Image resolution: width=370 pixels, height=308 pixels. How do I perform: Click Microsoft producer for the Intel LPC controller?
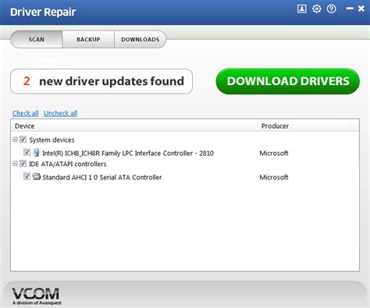(x=274, y=154)
